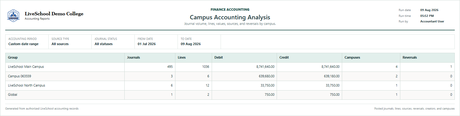Click the journals count '495' for Main Campus
The width and height of the screenshot is (460, 116).
(170, 67)
